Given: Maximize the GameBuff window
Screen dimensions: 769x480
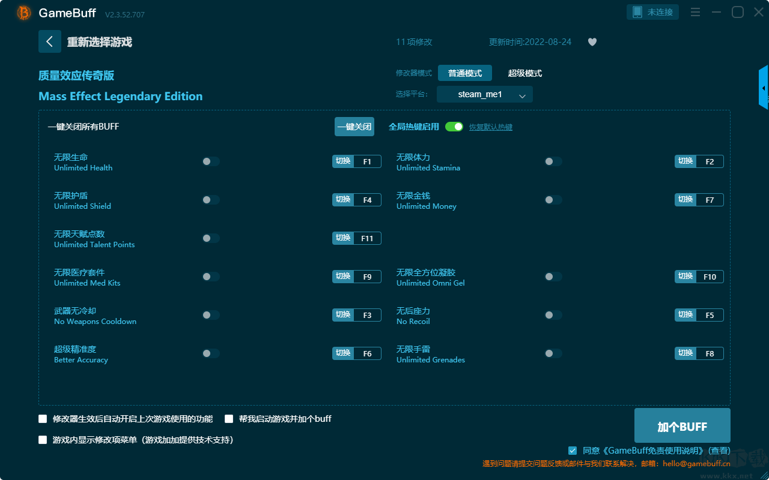Looking at the screenshot, I should (738, 12).
